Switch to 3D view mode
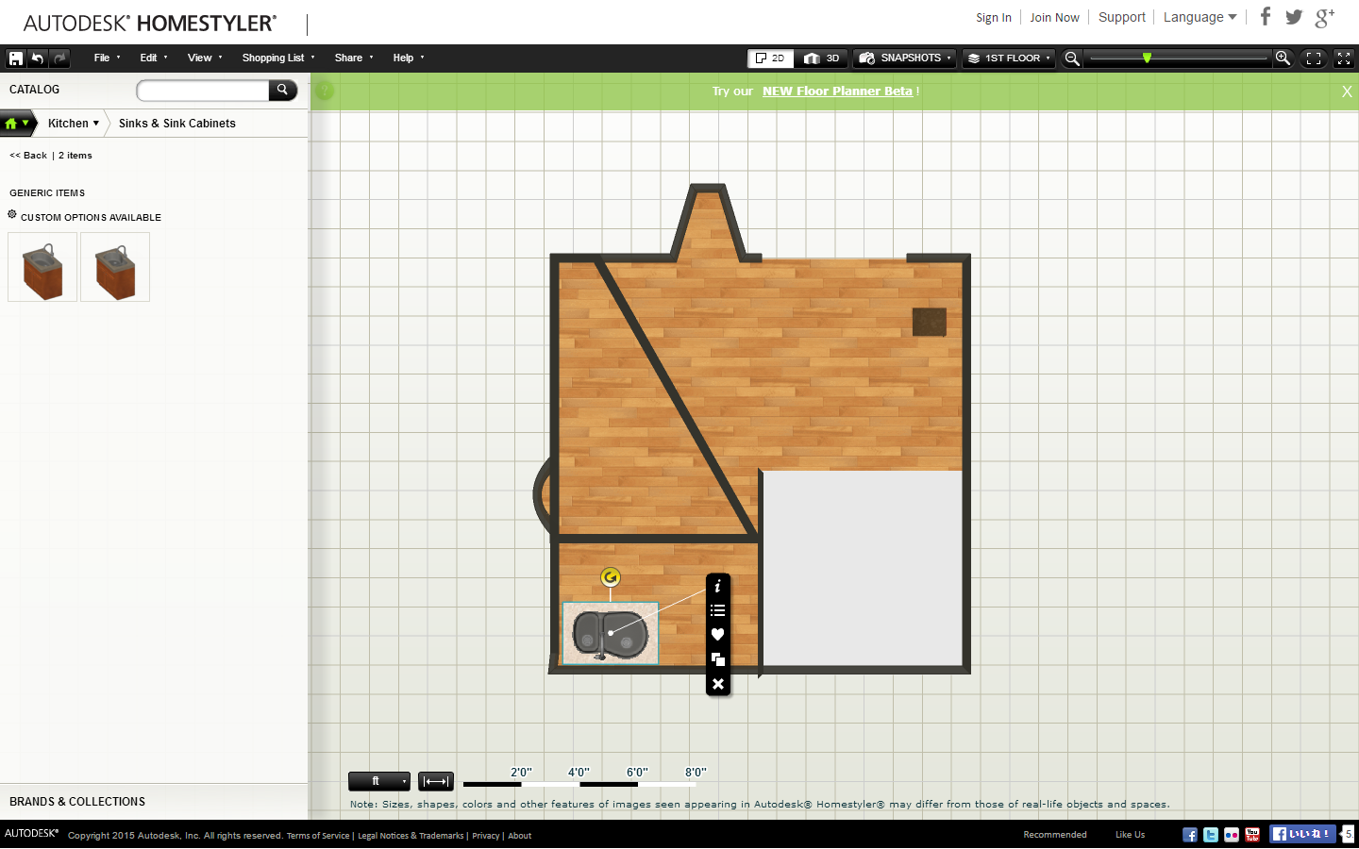The height and width of the screenshot is (849, 1359). coord(822,58)
